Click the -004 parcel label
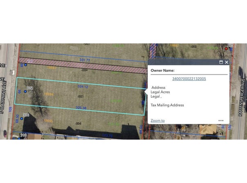The width and height of the screenshot is (247, 183). [x=84, y=70]
